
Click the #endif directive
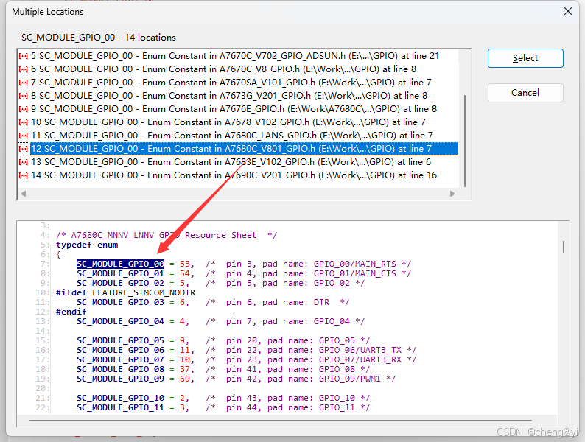pyautogui.click(x=71, y=312)
